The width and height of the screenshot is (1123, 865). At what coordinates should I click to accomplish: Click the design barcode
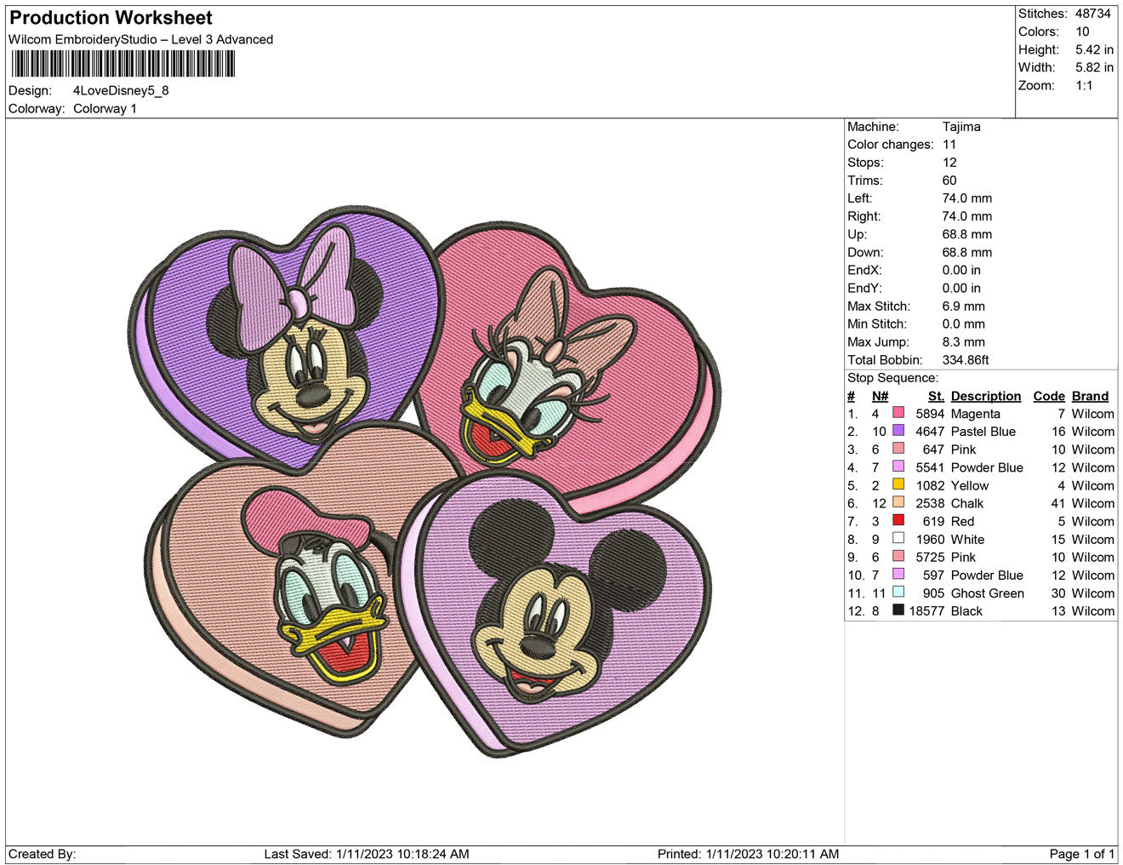123,64
